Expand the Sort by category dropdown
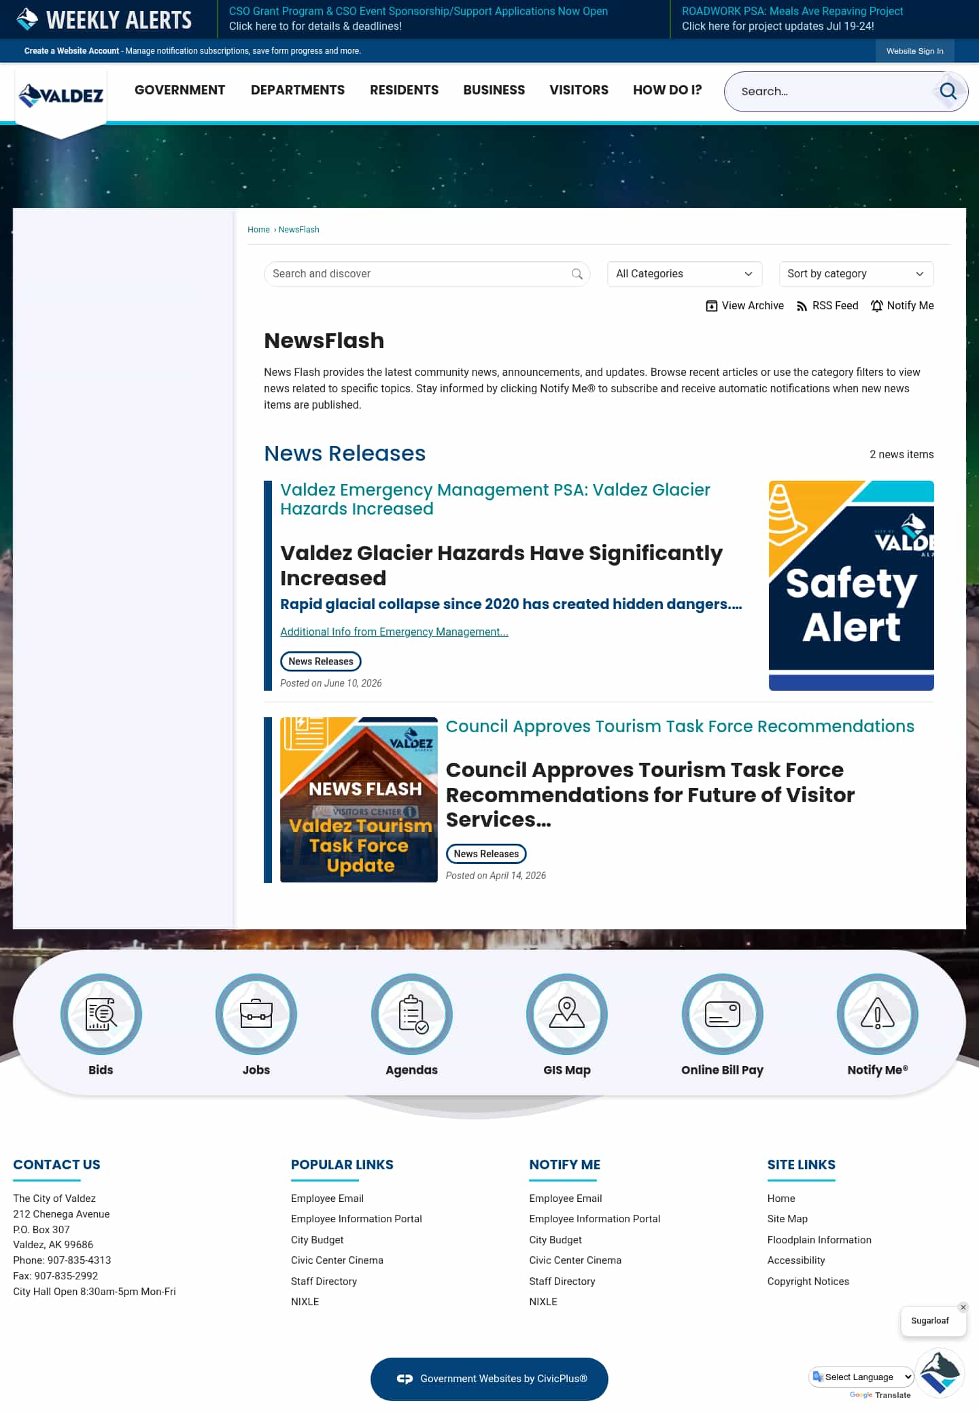 click(x=856, y=274)
